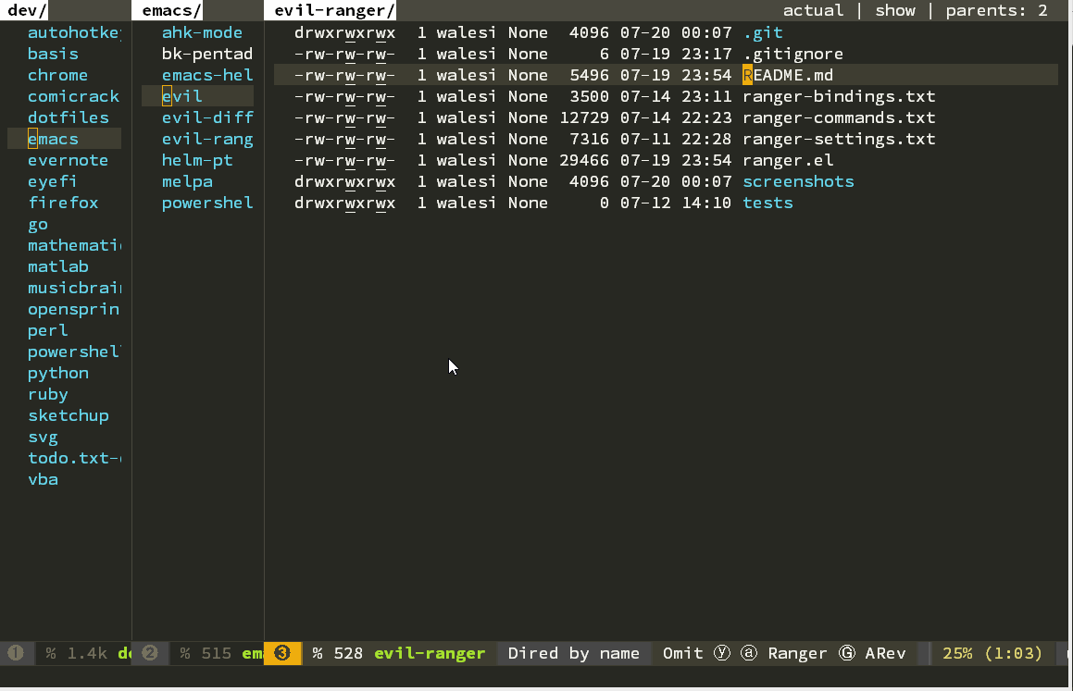Select chrome folder in dev pane
The width and height of the screenshot is (1073, 691).
click(57, 75)
